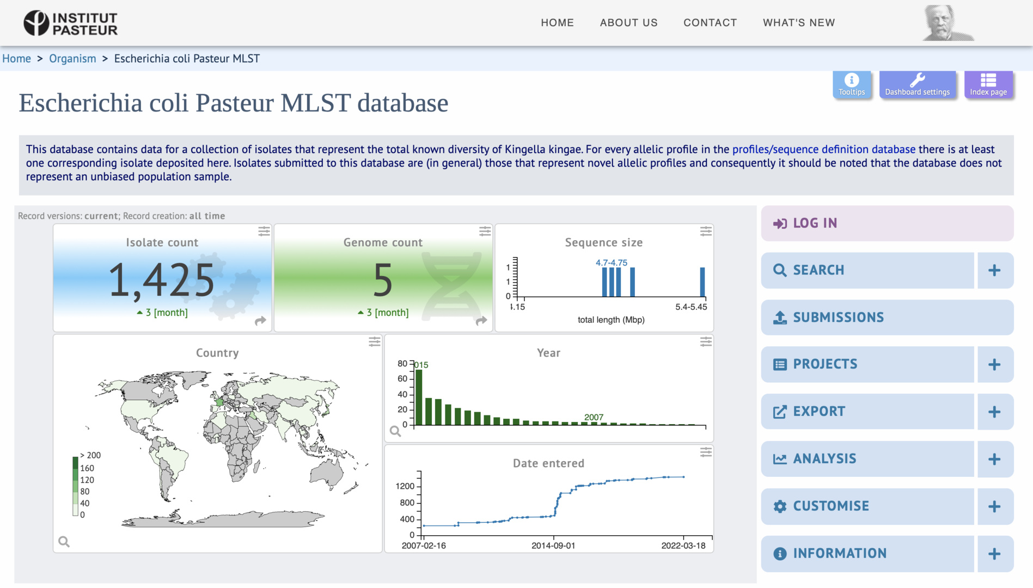Viewport: 1033px width, 588px height.
Task: Open profiles/sequence definition database link
Action: [823, 149]
